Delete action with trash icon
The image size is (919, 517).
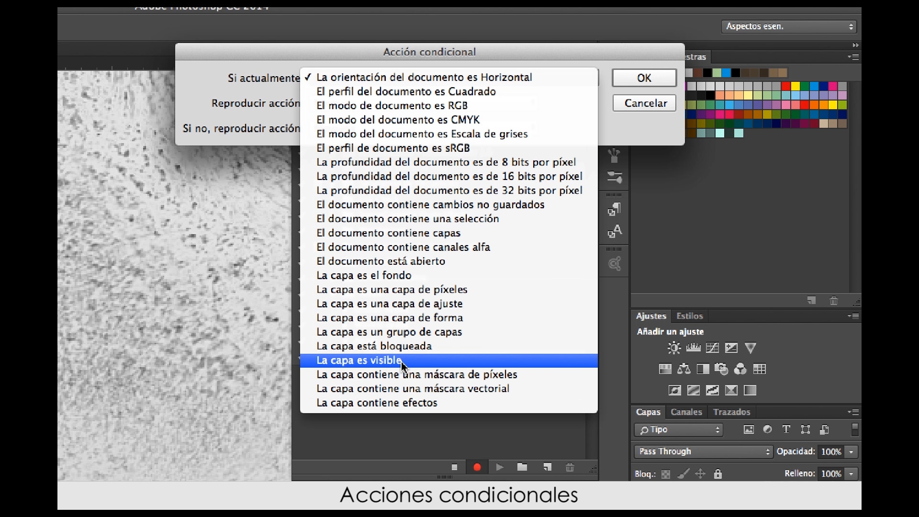[570, 467]
